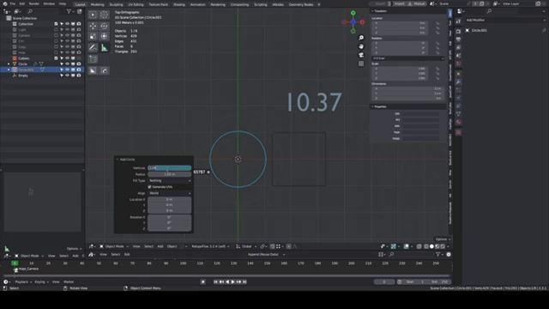Open the Add menu in viewport header
The width and height of the screenshot is (549, 309).
coord(160,246)
